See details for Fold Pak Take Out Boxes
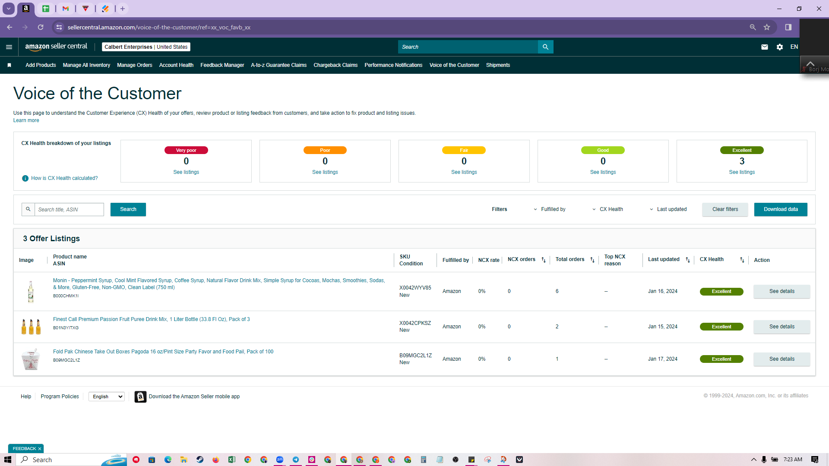The width and height of the screenshot is (829, 466). click(782, 359)
